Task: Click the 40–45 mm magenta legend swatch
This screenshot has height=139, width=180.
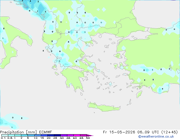Action: tap(77, 135)
